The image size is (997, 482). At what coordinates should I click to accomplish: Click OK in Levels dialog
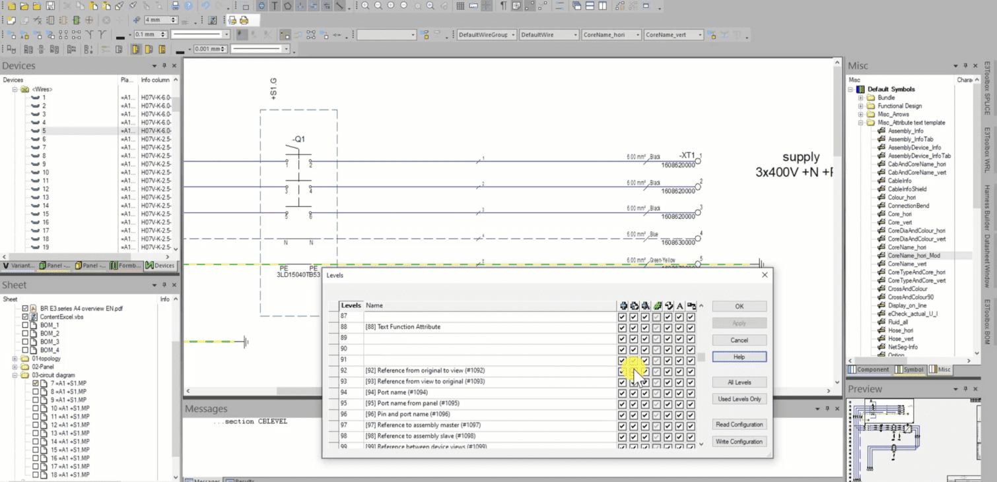click(739, 306)
